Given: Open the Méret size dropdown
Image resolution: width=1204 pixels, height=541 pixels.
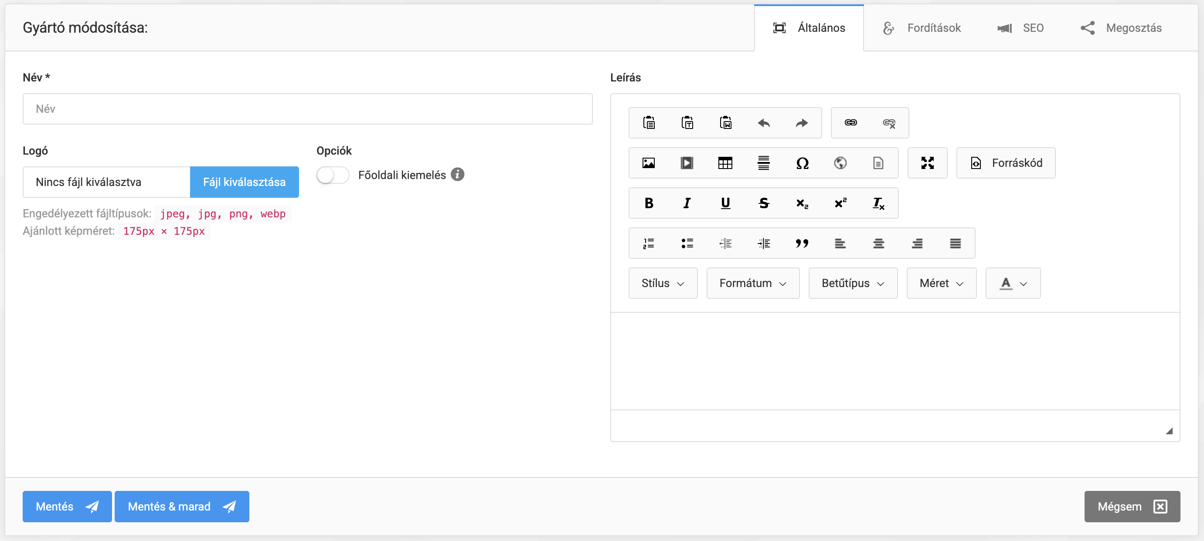Looking at the screenshot, I should pyautogui.click(x=941, y=283).
